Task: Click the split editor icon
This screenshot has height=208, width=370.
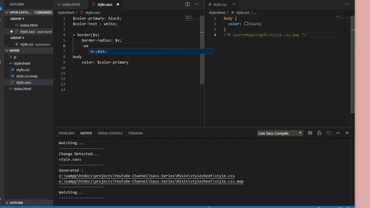Action: pos(187,4)
